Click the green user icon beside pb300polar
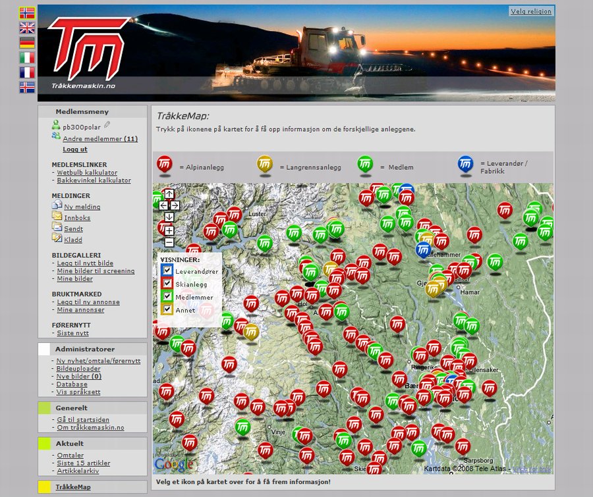 (56, 125)
